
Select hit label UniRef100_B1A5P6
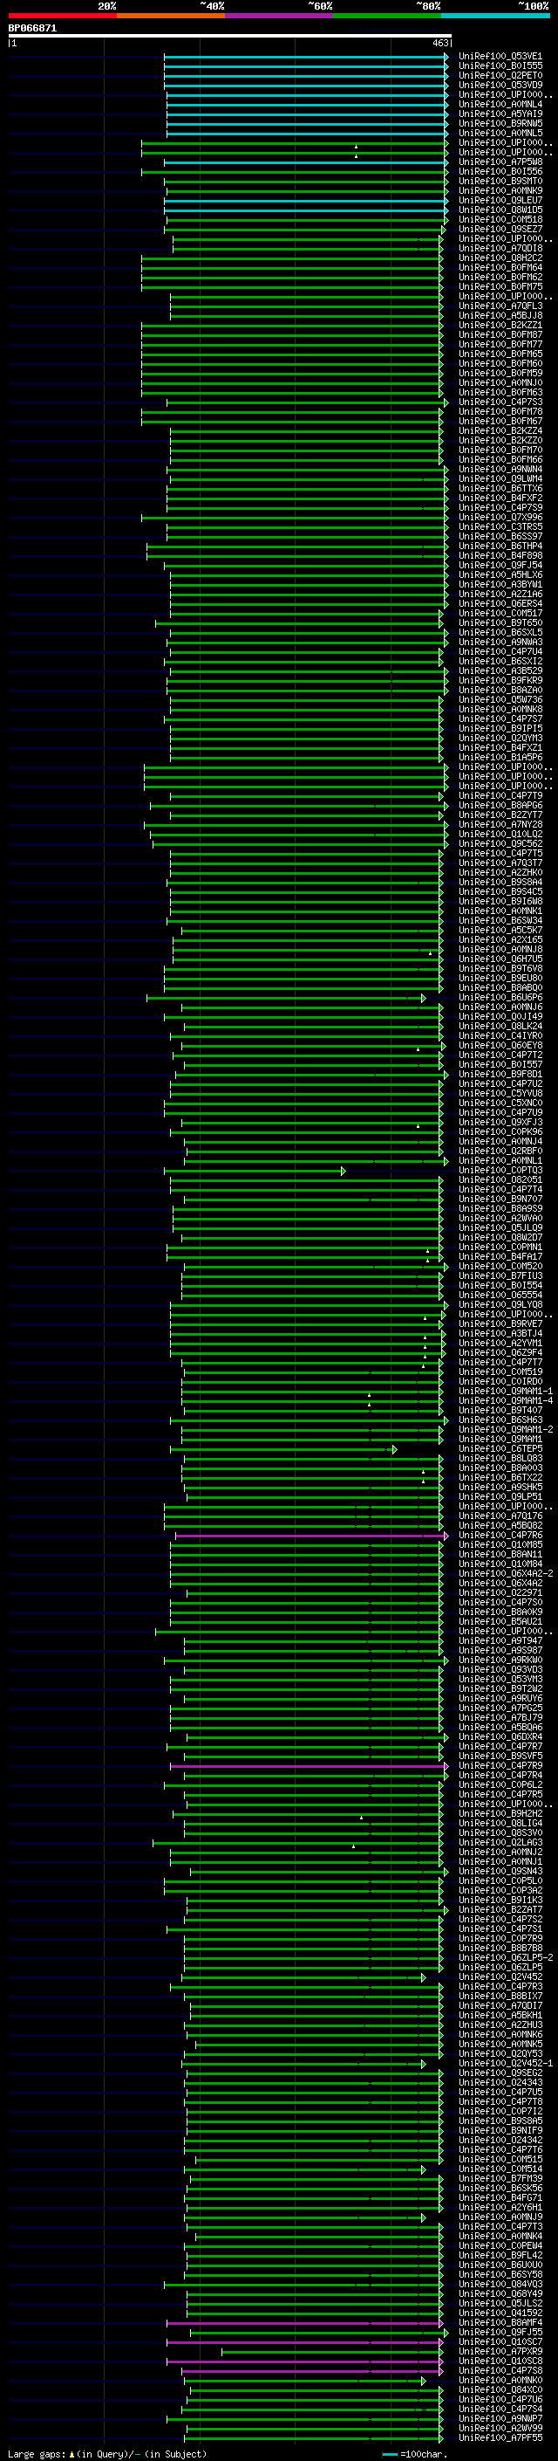coord(500,758)
